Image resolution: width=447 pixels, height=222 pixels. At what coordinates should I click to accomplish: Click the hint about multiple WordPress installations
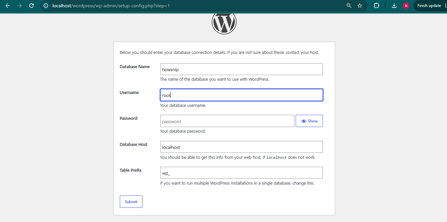point(237,183)
